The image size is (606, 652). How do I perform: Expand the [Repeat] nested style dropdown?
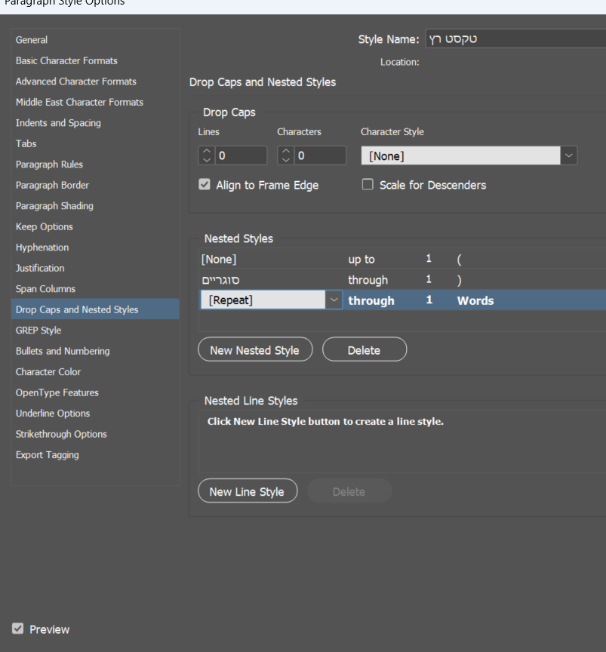click(x=334, y=300)
